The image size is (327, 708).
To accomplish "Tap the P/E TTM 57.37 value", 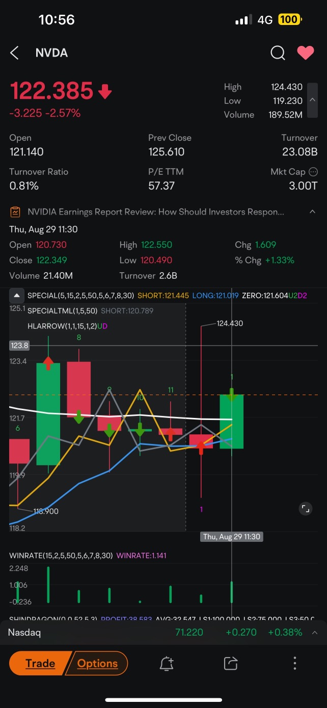I will (161, 186).
